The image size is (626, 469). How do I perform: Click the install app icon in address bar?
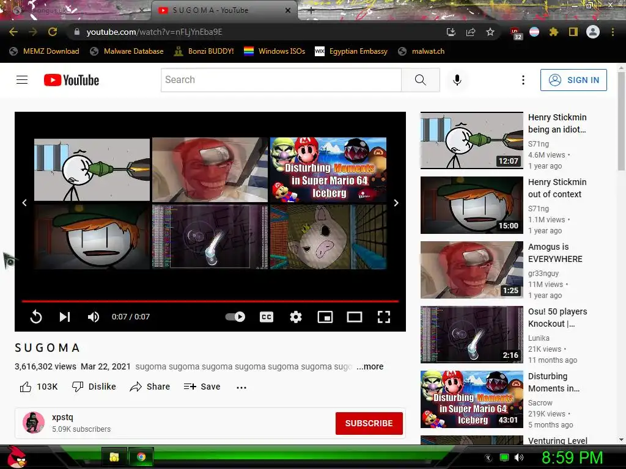451,32
